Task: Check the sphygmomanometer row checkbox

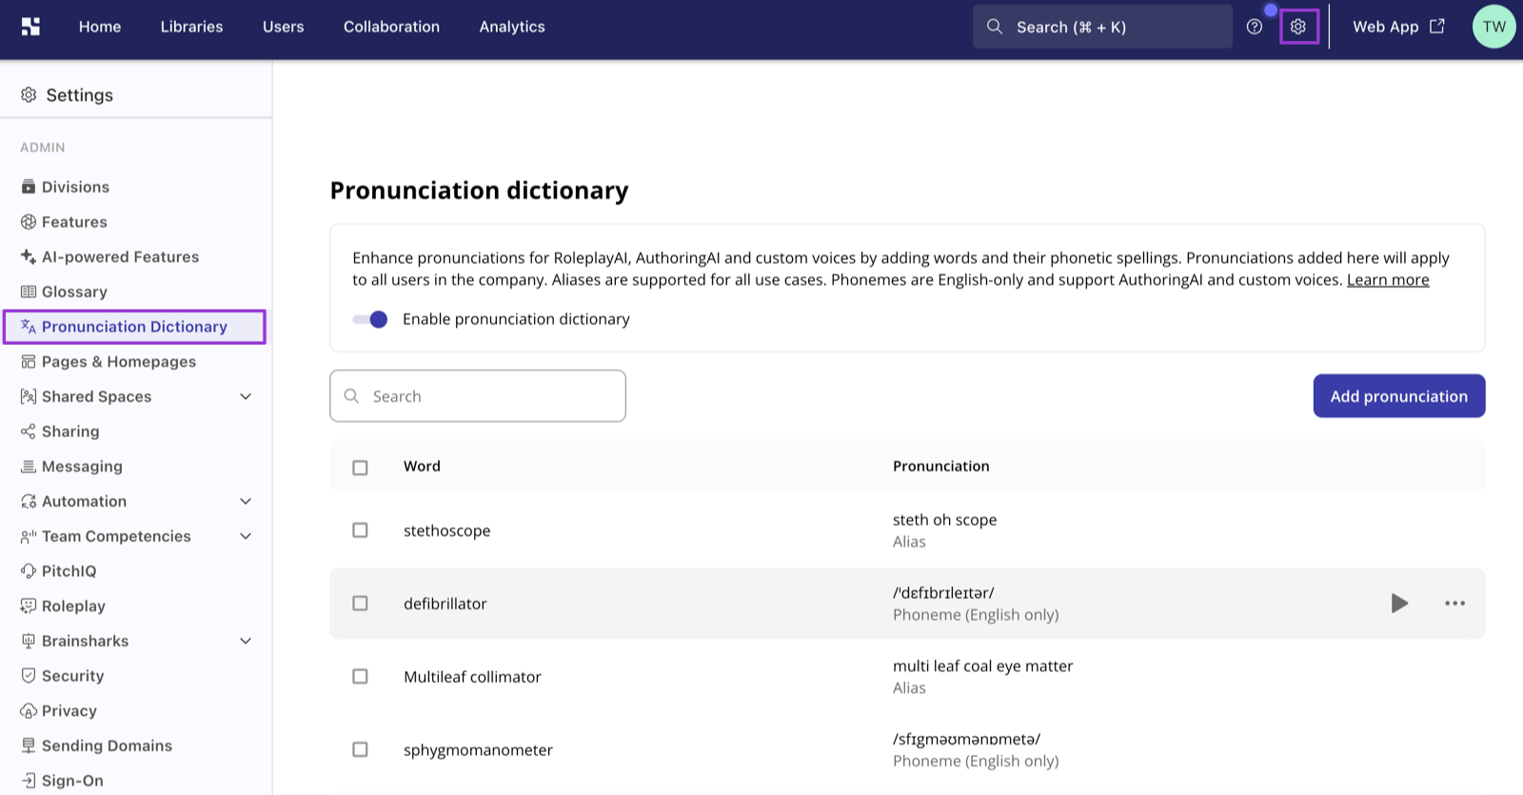Action: point(360,750)
